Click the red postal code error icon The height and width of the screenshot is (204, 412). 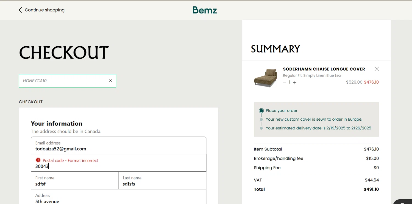click(38, 160)
